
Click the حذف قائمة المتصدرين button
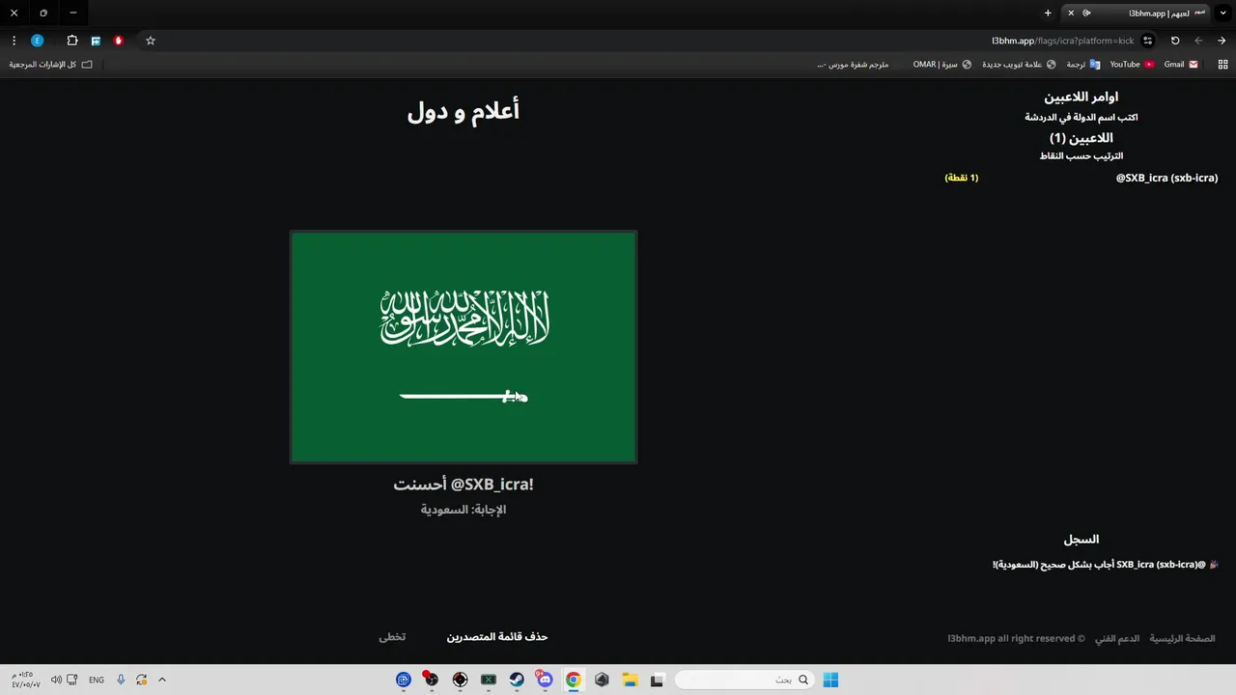click(x=497, y=637)
